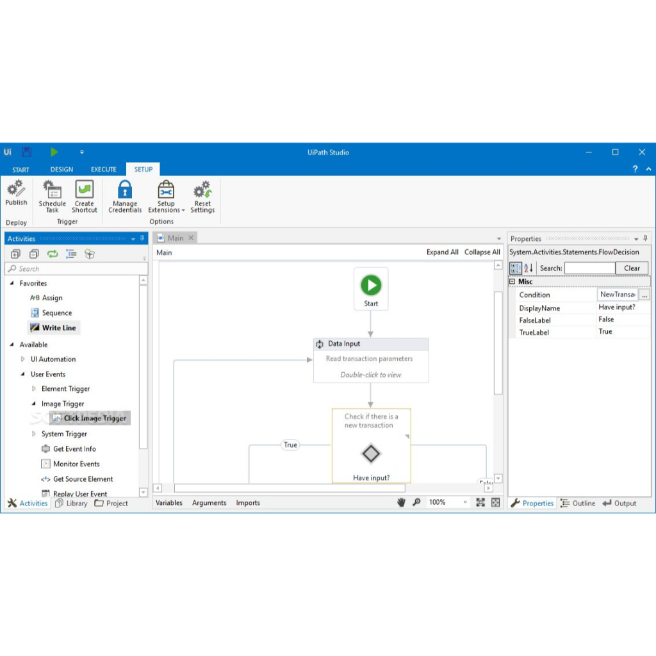Close the Main document tab

[x=191, y=238]
